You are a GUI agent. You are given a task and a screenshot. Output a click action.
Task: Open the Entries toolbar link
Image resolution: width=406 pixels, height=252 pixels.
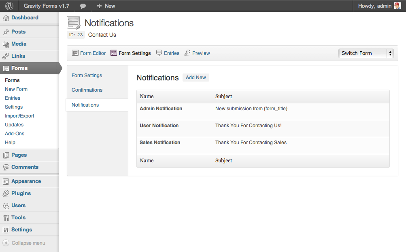172,53
